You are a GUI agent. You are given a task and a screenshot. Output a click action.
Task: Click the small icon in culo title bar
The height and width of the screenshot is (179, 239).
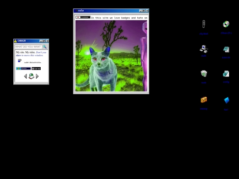click(77, 11)
